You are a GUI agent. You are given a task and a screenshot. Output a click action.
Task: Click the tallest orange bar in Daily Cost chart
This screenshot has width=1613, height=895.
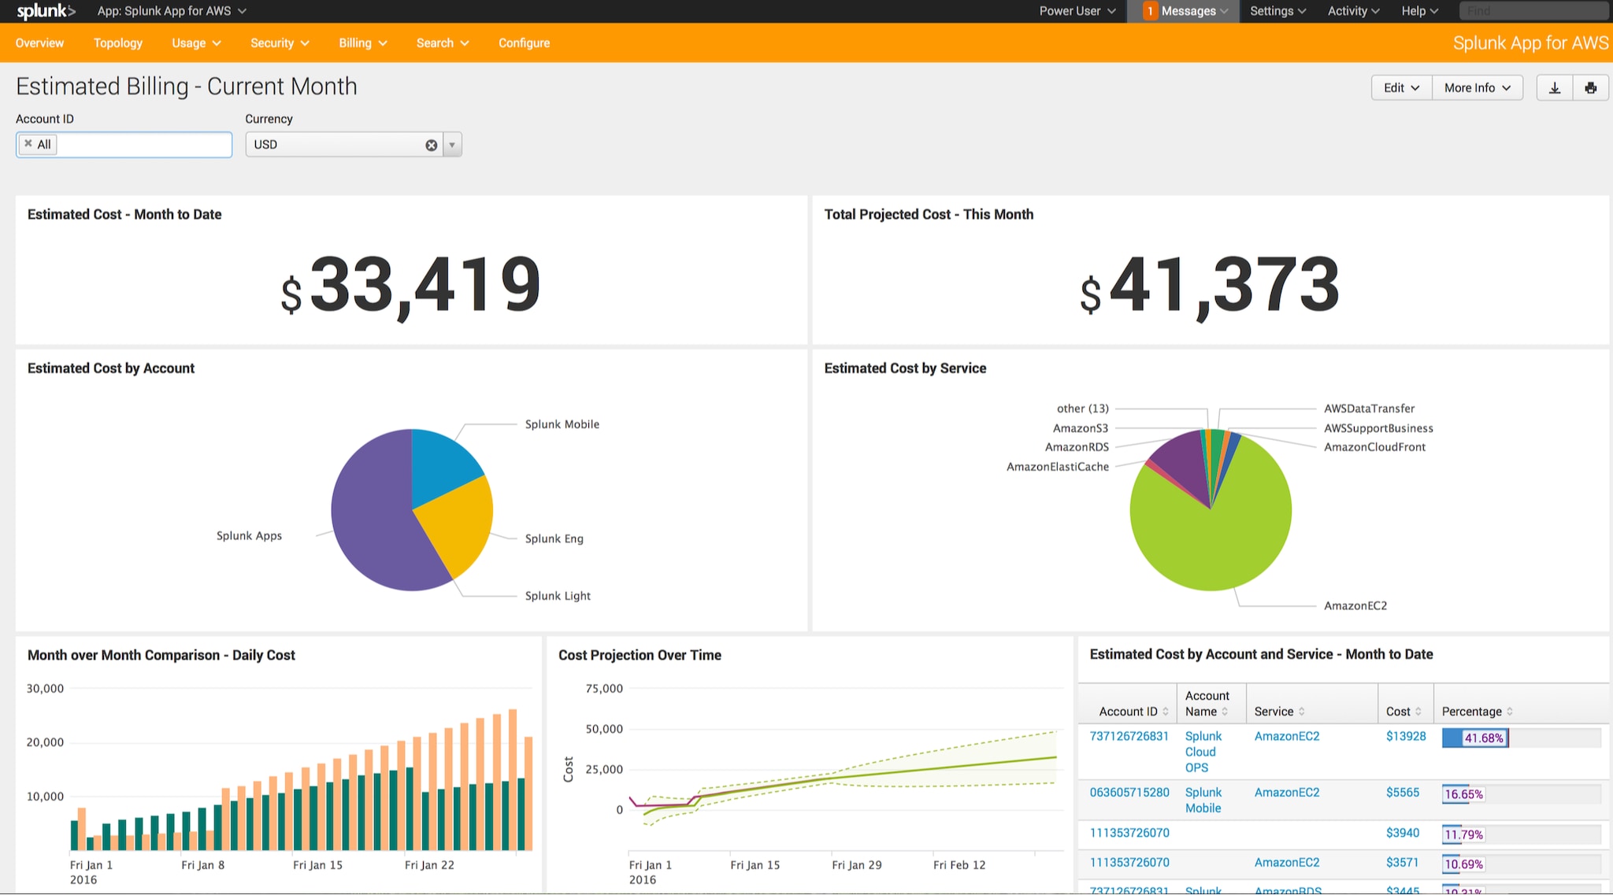(513, 779)
